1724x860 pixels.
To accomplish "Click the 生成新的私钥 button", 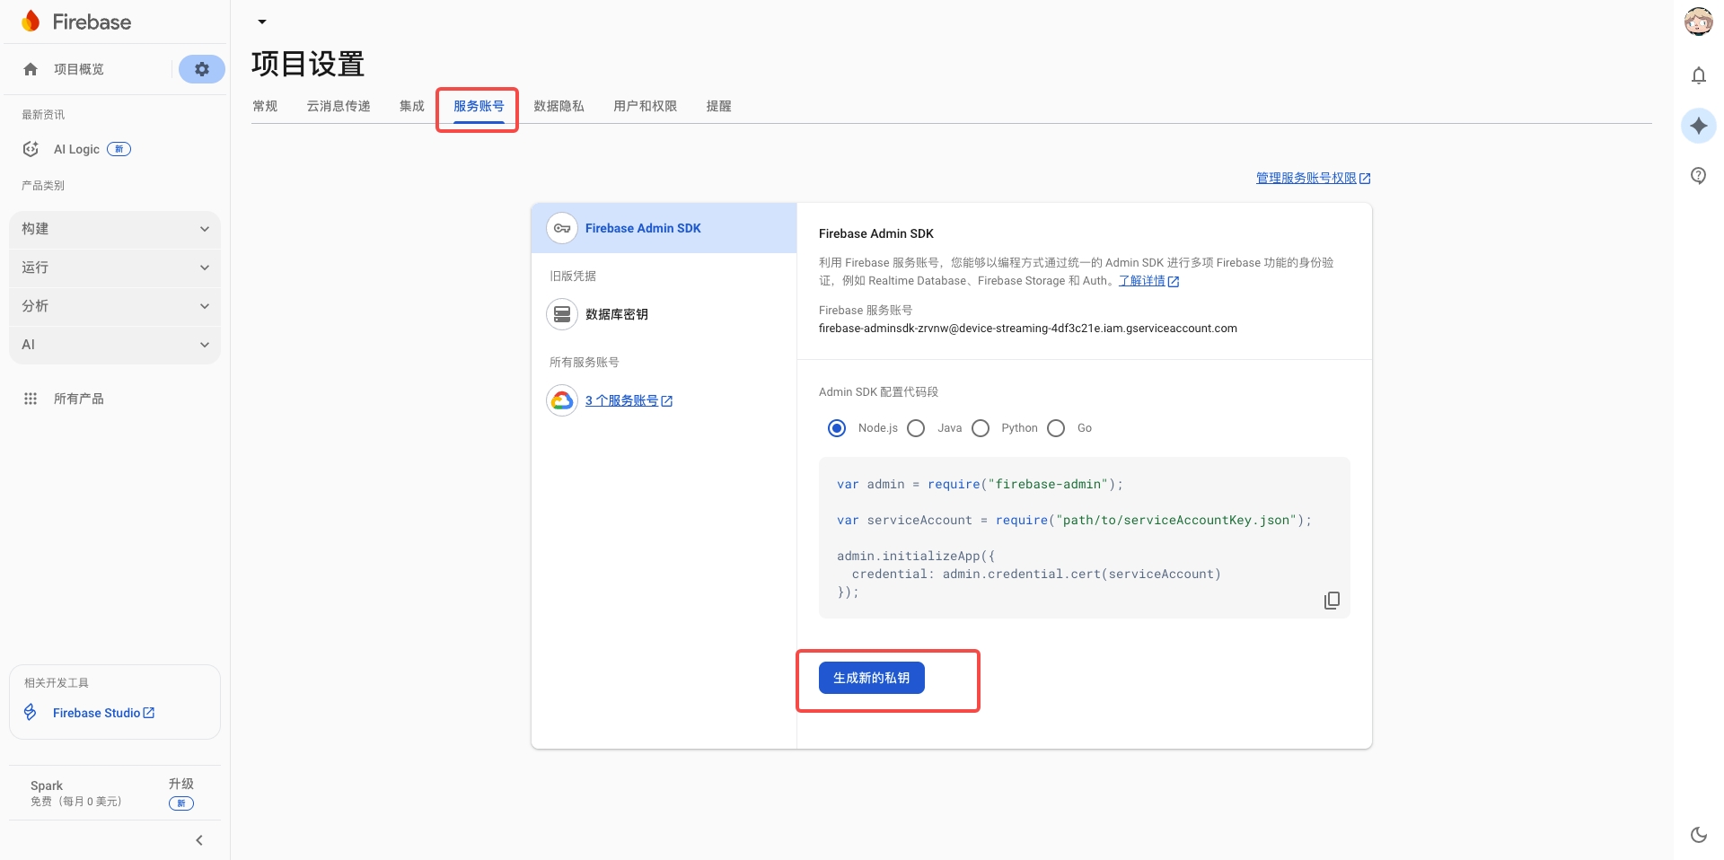I will coord(871,678).
